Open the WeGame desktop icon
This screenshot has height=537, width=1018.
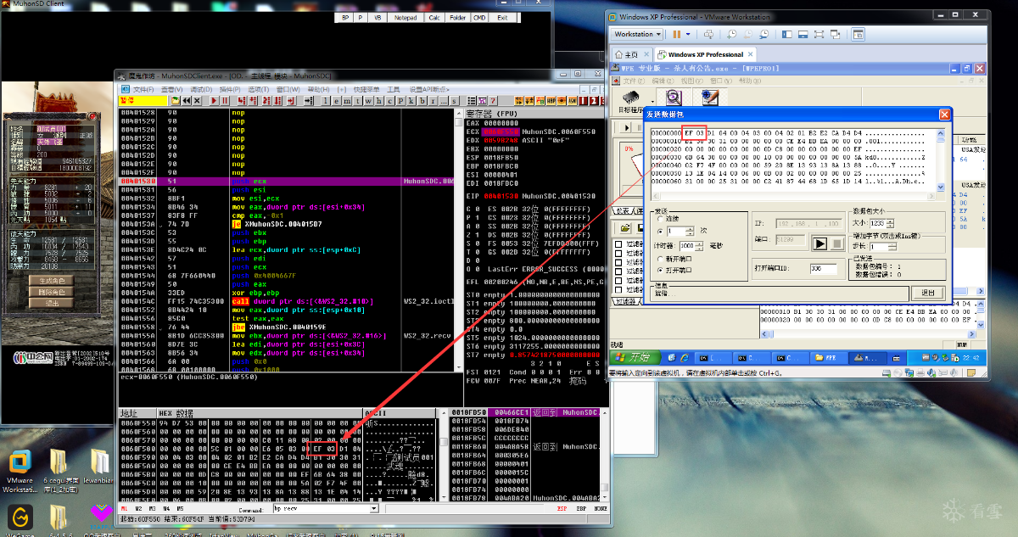coord(20,516)
